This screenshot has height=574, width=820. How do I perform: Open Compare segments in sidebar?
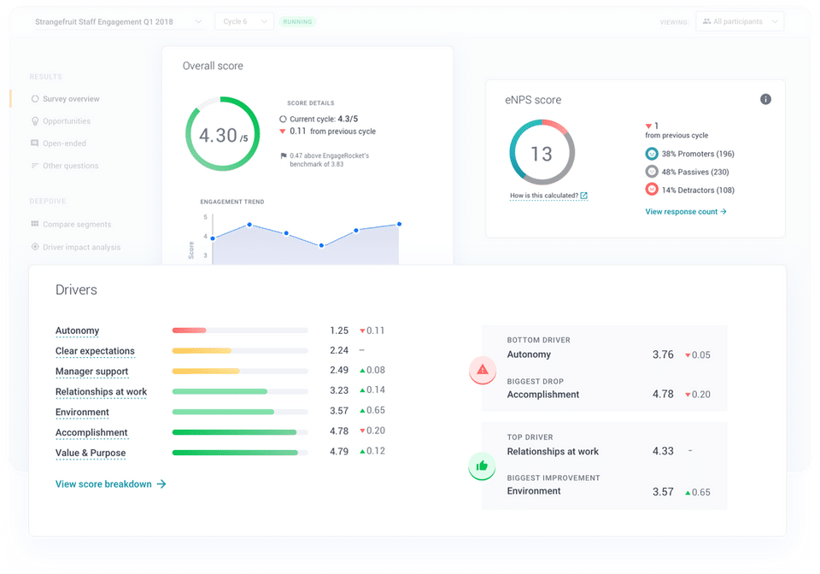tap(77, 225)
